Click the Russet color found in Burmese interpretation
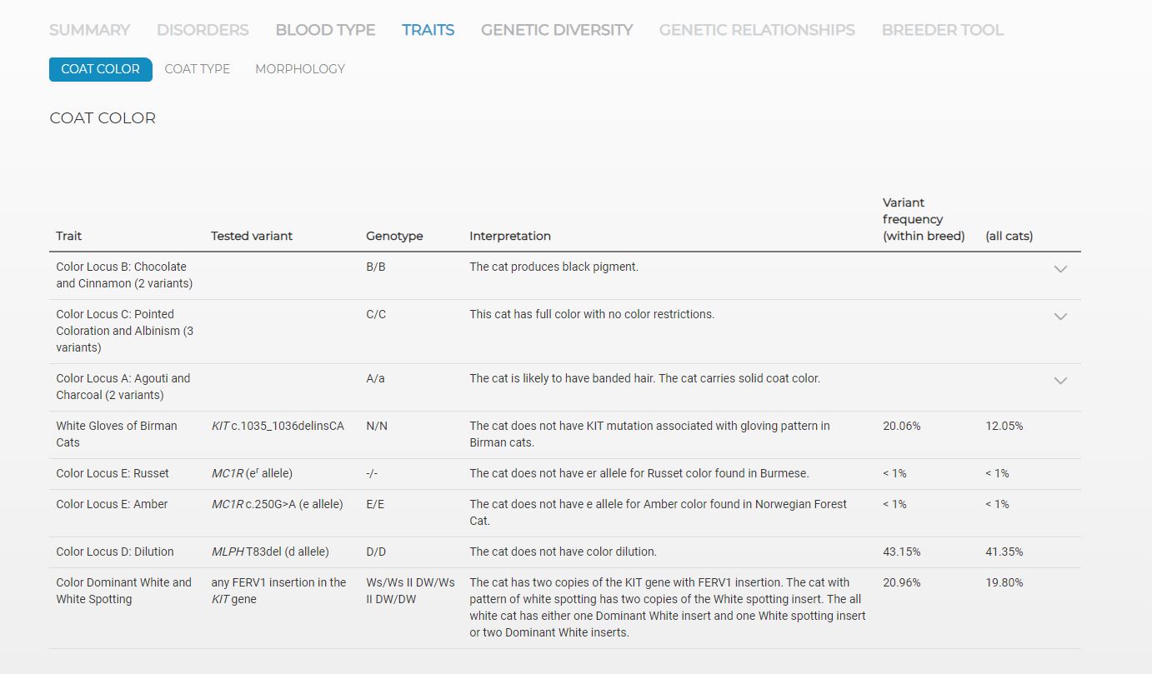Viewport: 1152px width, 674px height. (x=639, y=473)
